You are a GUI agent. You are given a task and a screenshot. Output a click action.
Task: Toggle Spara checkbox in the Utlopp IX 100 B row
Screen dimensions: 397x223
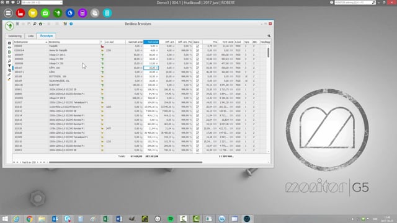pyautogui.click(x=197, y=98)
